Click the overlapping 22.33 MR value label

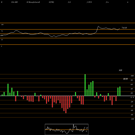(x=126, y=79)
